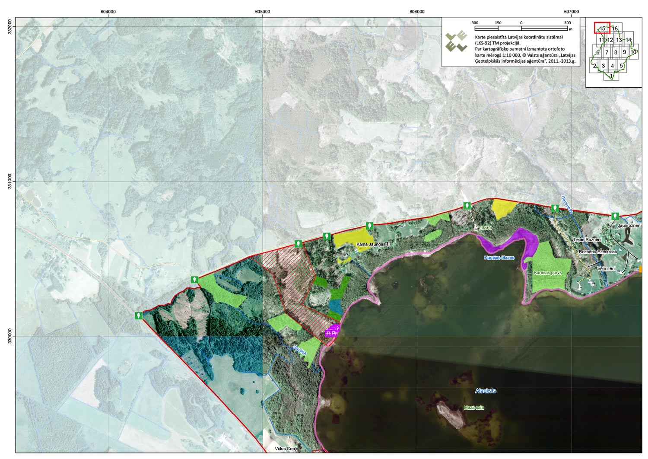Open map sheet 16 in index map

point(615,29)
